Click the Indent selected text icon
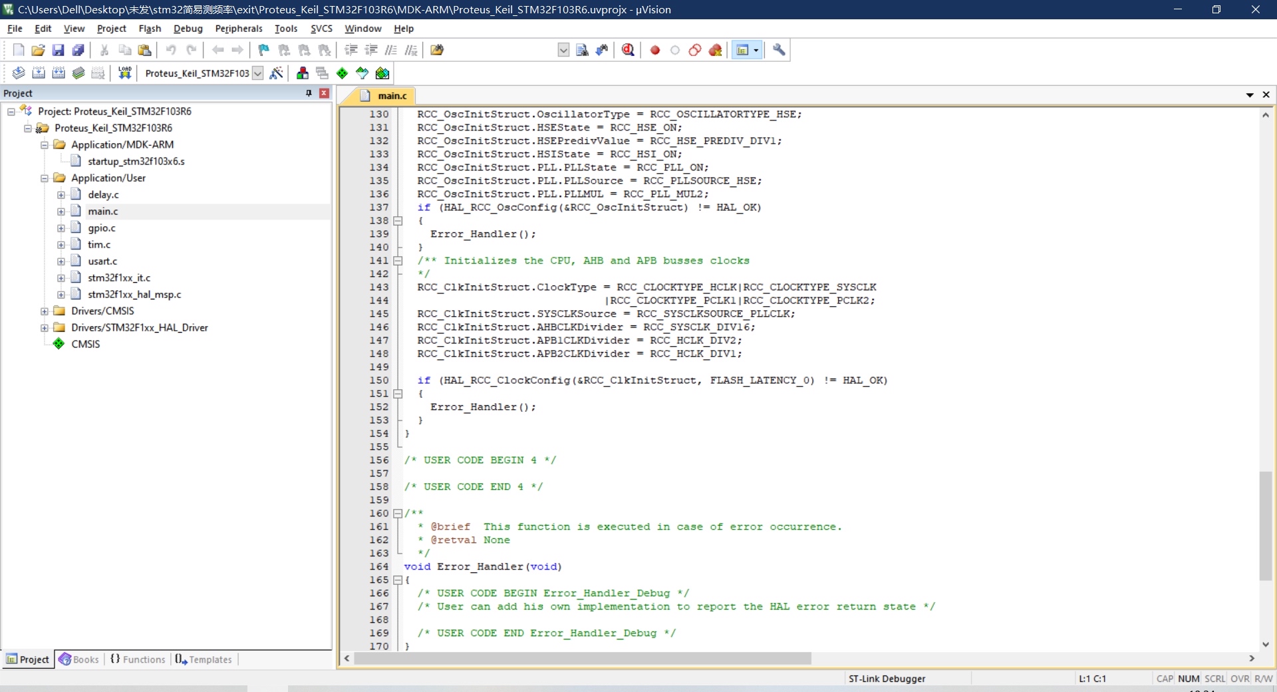 pyautogui.click(x=351, y=50)
